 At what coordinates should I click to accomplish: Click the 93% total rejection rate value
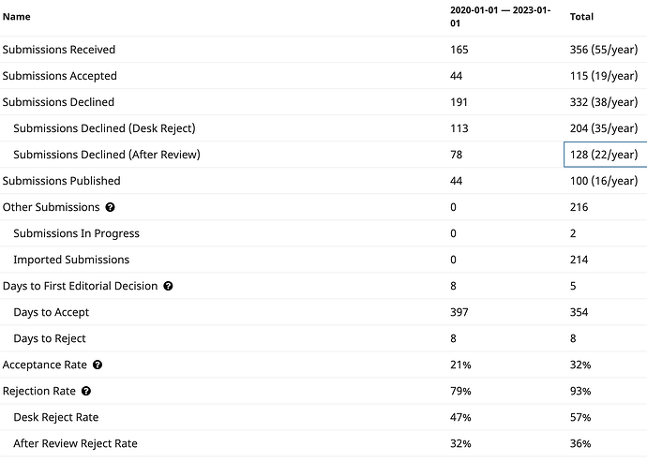point(580,391)
